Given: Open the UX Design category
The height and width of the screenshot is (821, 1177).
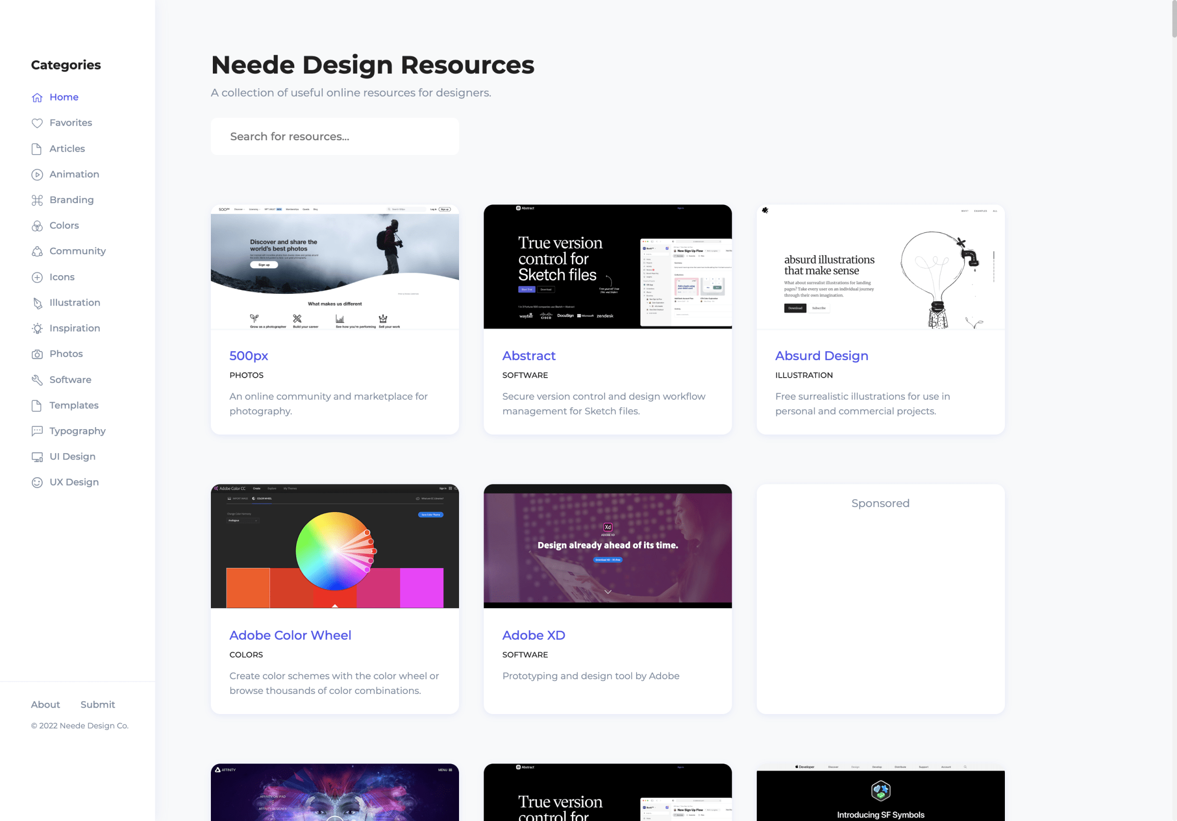Looking at the screenshot, I should coord(74,482).
